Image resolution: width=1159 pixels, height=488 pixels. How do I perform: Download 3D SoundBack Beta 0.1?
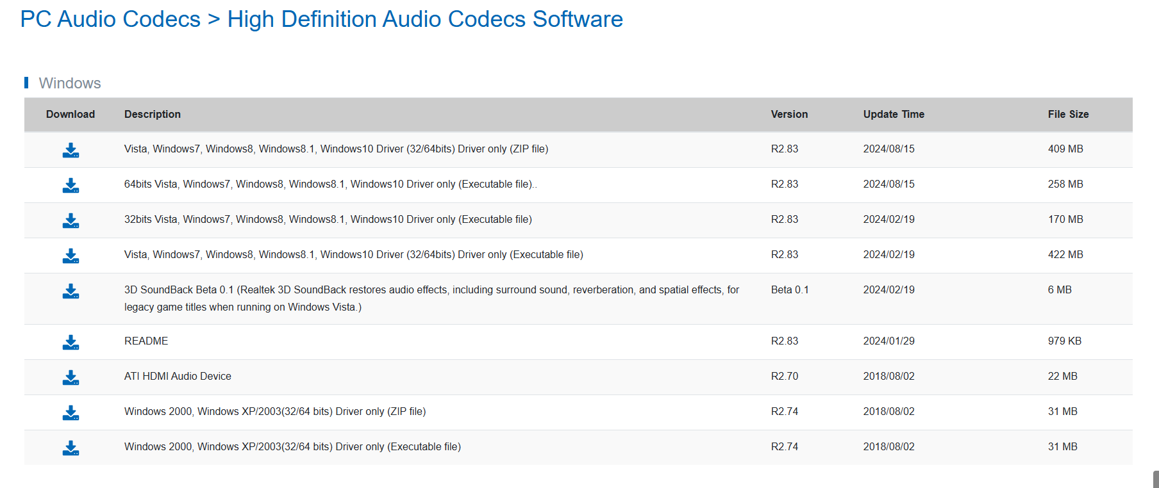click(x=71, y=291)
